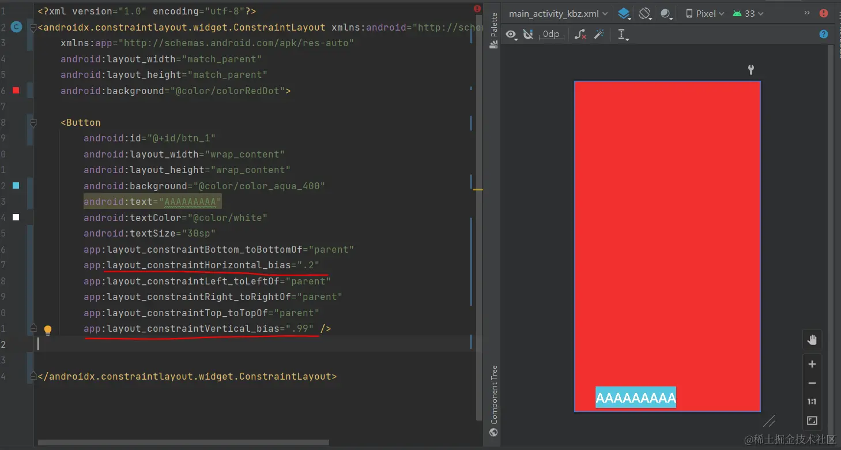
Task: Click android:textSize="30sp" line
Action: [x=149, y=233]
